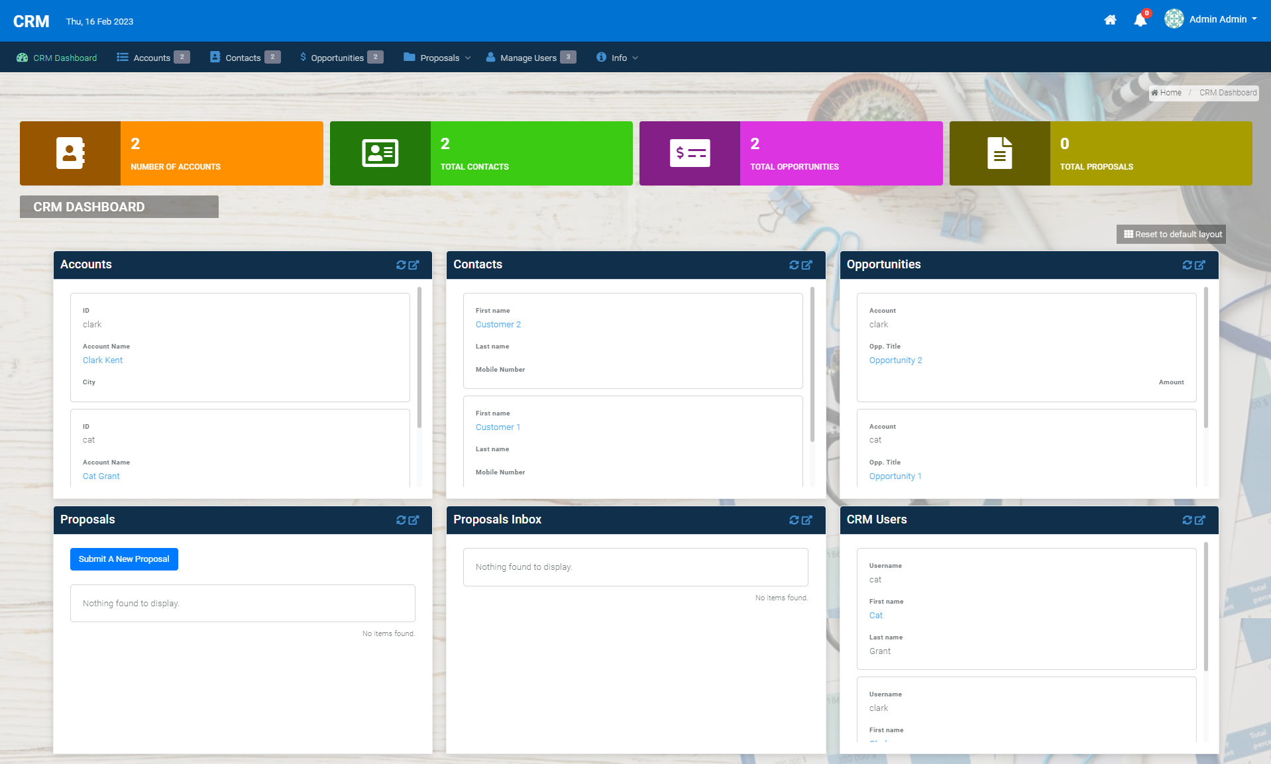
Task: Open the Accounts menu item
Action: point(153,58)
